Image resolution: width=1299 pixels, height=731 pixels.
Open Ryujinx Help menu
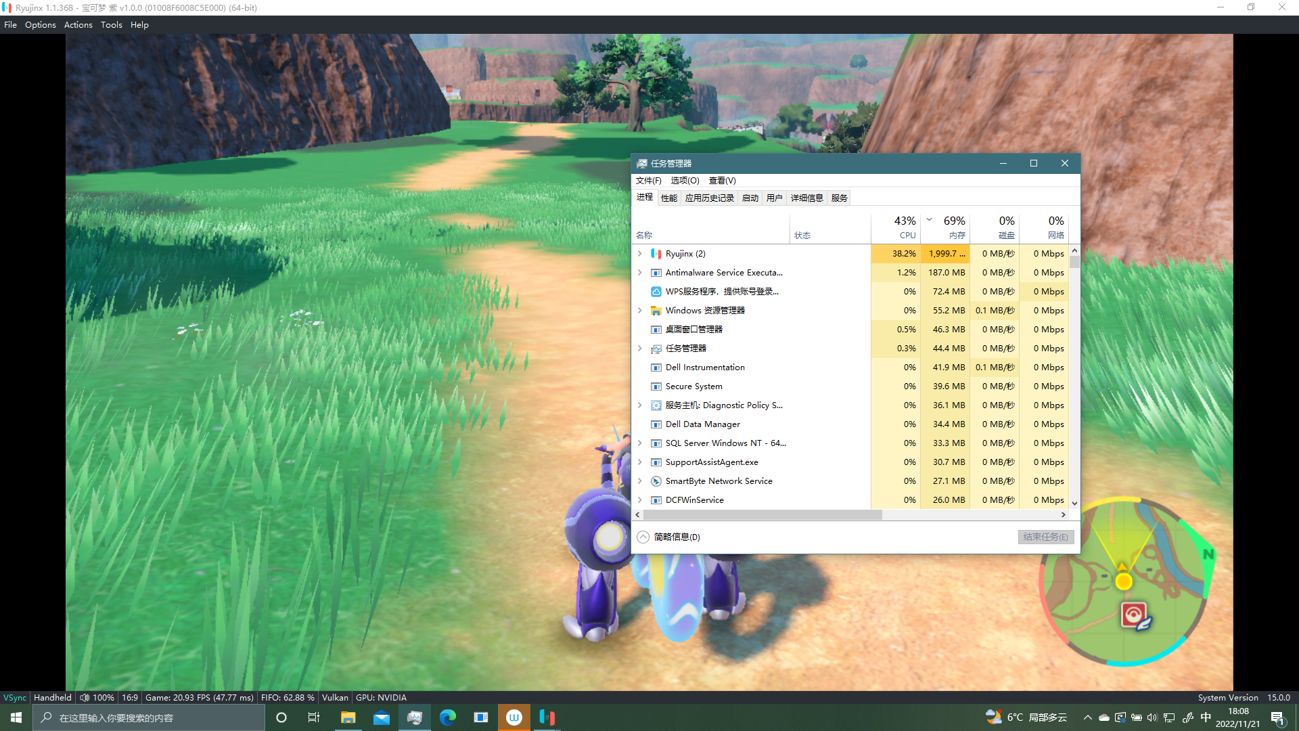tap(139, 25)
